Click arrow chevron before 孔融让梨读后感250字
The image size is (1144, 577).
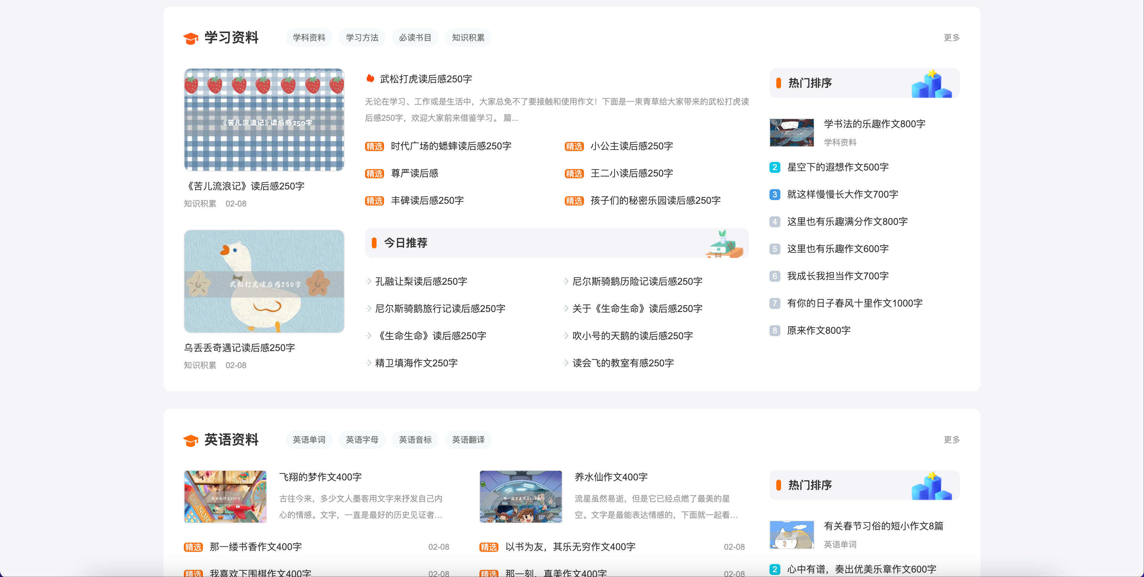pos(369,281)
